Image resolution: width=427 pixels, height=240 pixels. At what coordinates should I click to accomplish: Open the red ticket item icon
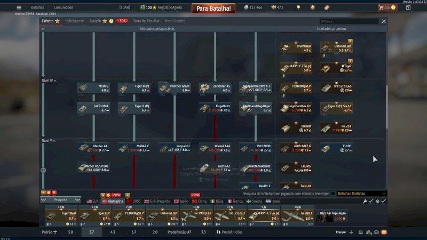click(x=327, y=7)
